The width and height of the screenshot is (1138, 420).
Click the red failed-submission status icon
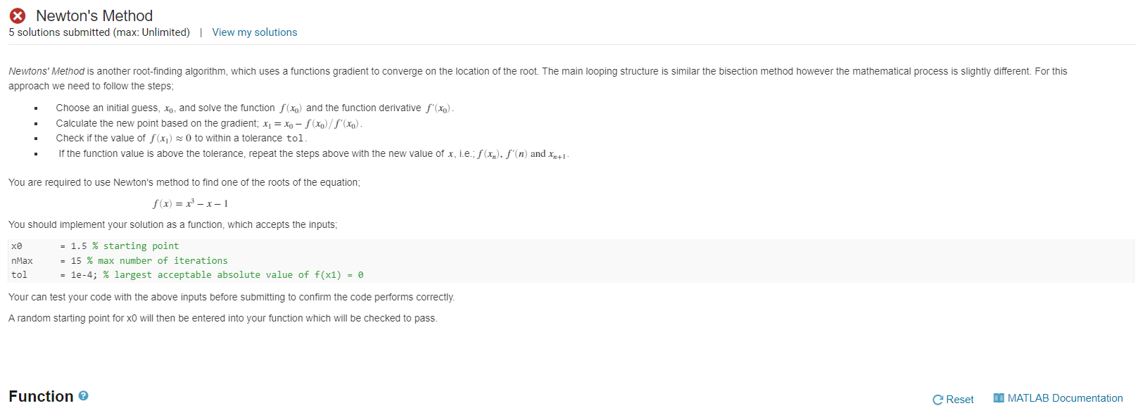coord(17,15)
